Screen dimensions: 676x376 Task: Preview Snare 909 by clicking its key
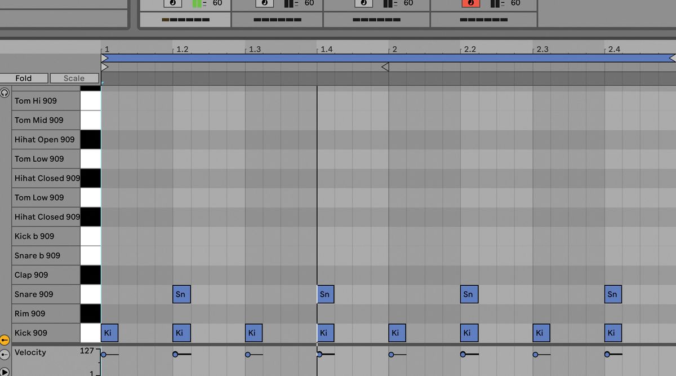91,294
